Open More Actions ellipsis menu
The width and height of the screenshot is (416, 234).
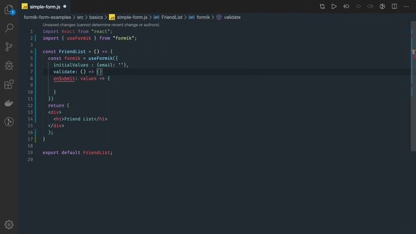click(x=406, y=6)
